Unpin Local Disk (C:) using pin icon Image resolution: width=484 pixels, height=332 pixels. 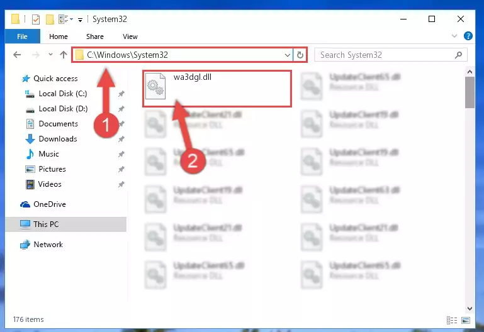tap(121, 94)
